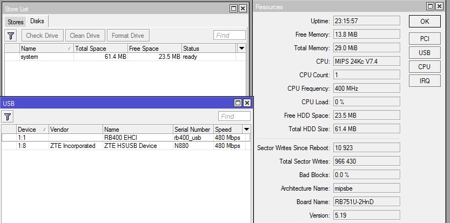The width and height of the screenshot is (450, 223).
Task: Click the CPU Count value field
Action: [x=366, y=75]
